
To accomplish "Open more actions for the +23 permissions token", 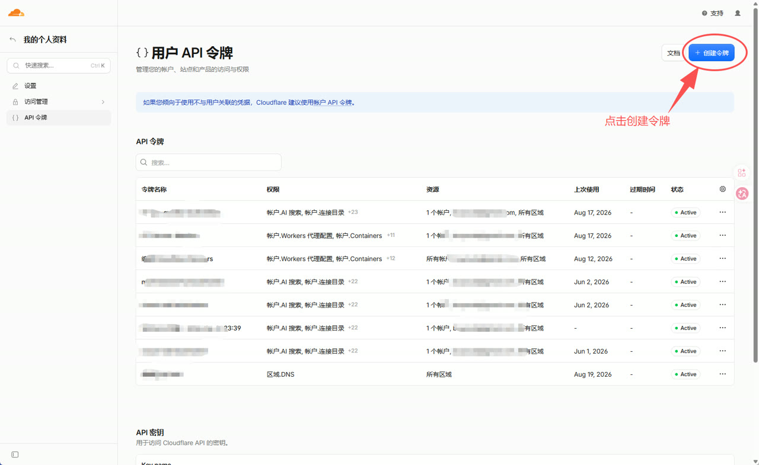I will (722, 212).
